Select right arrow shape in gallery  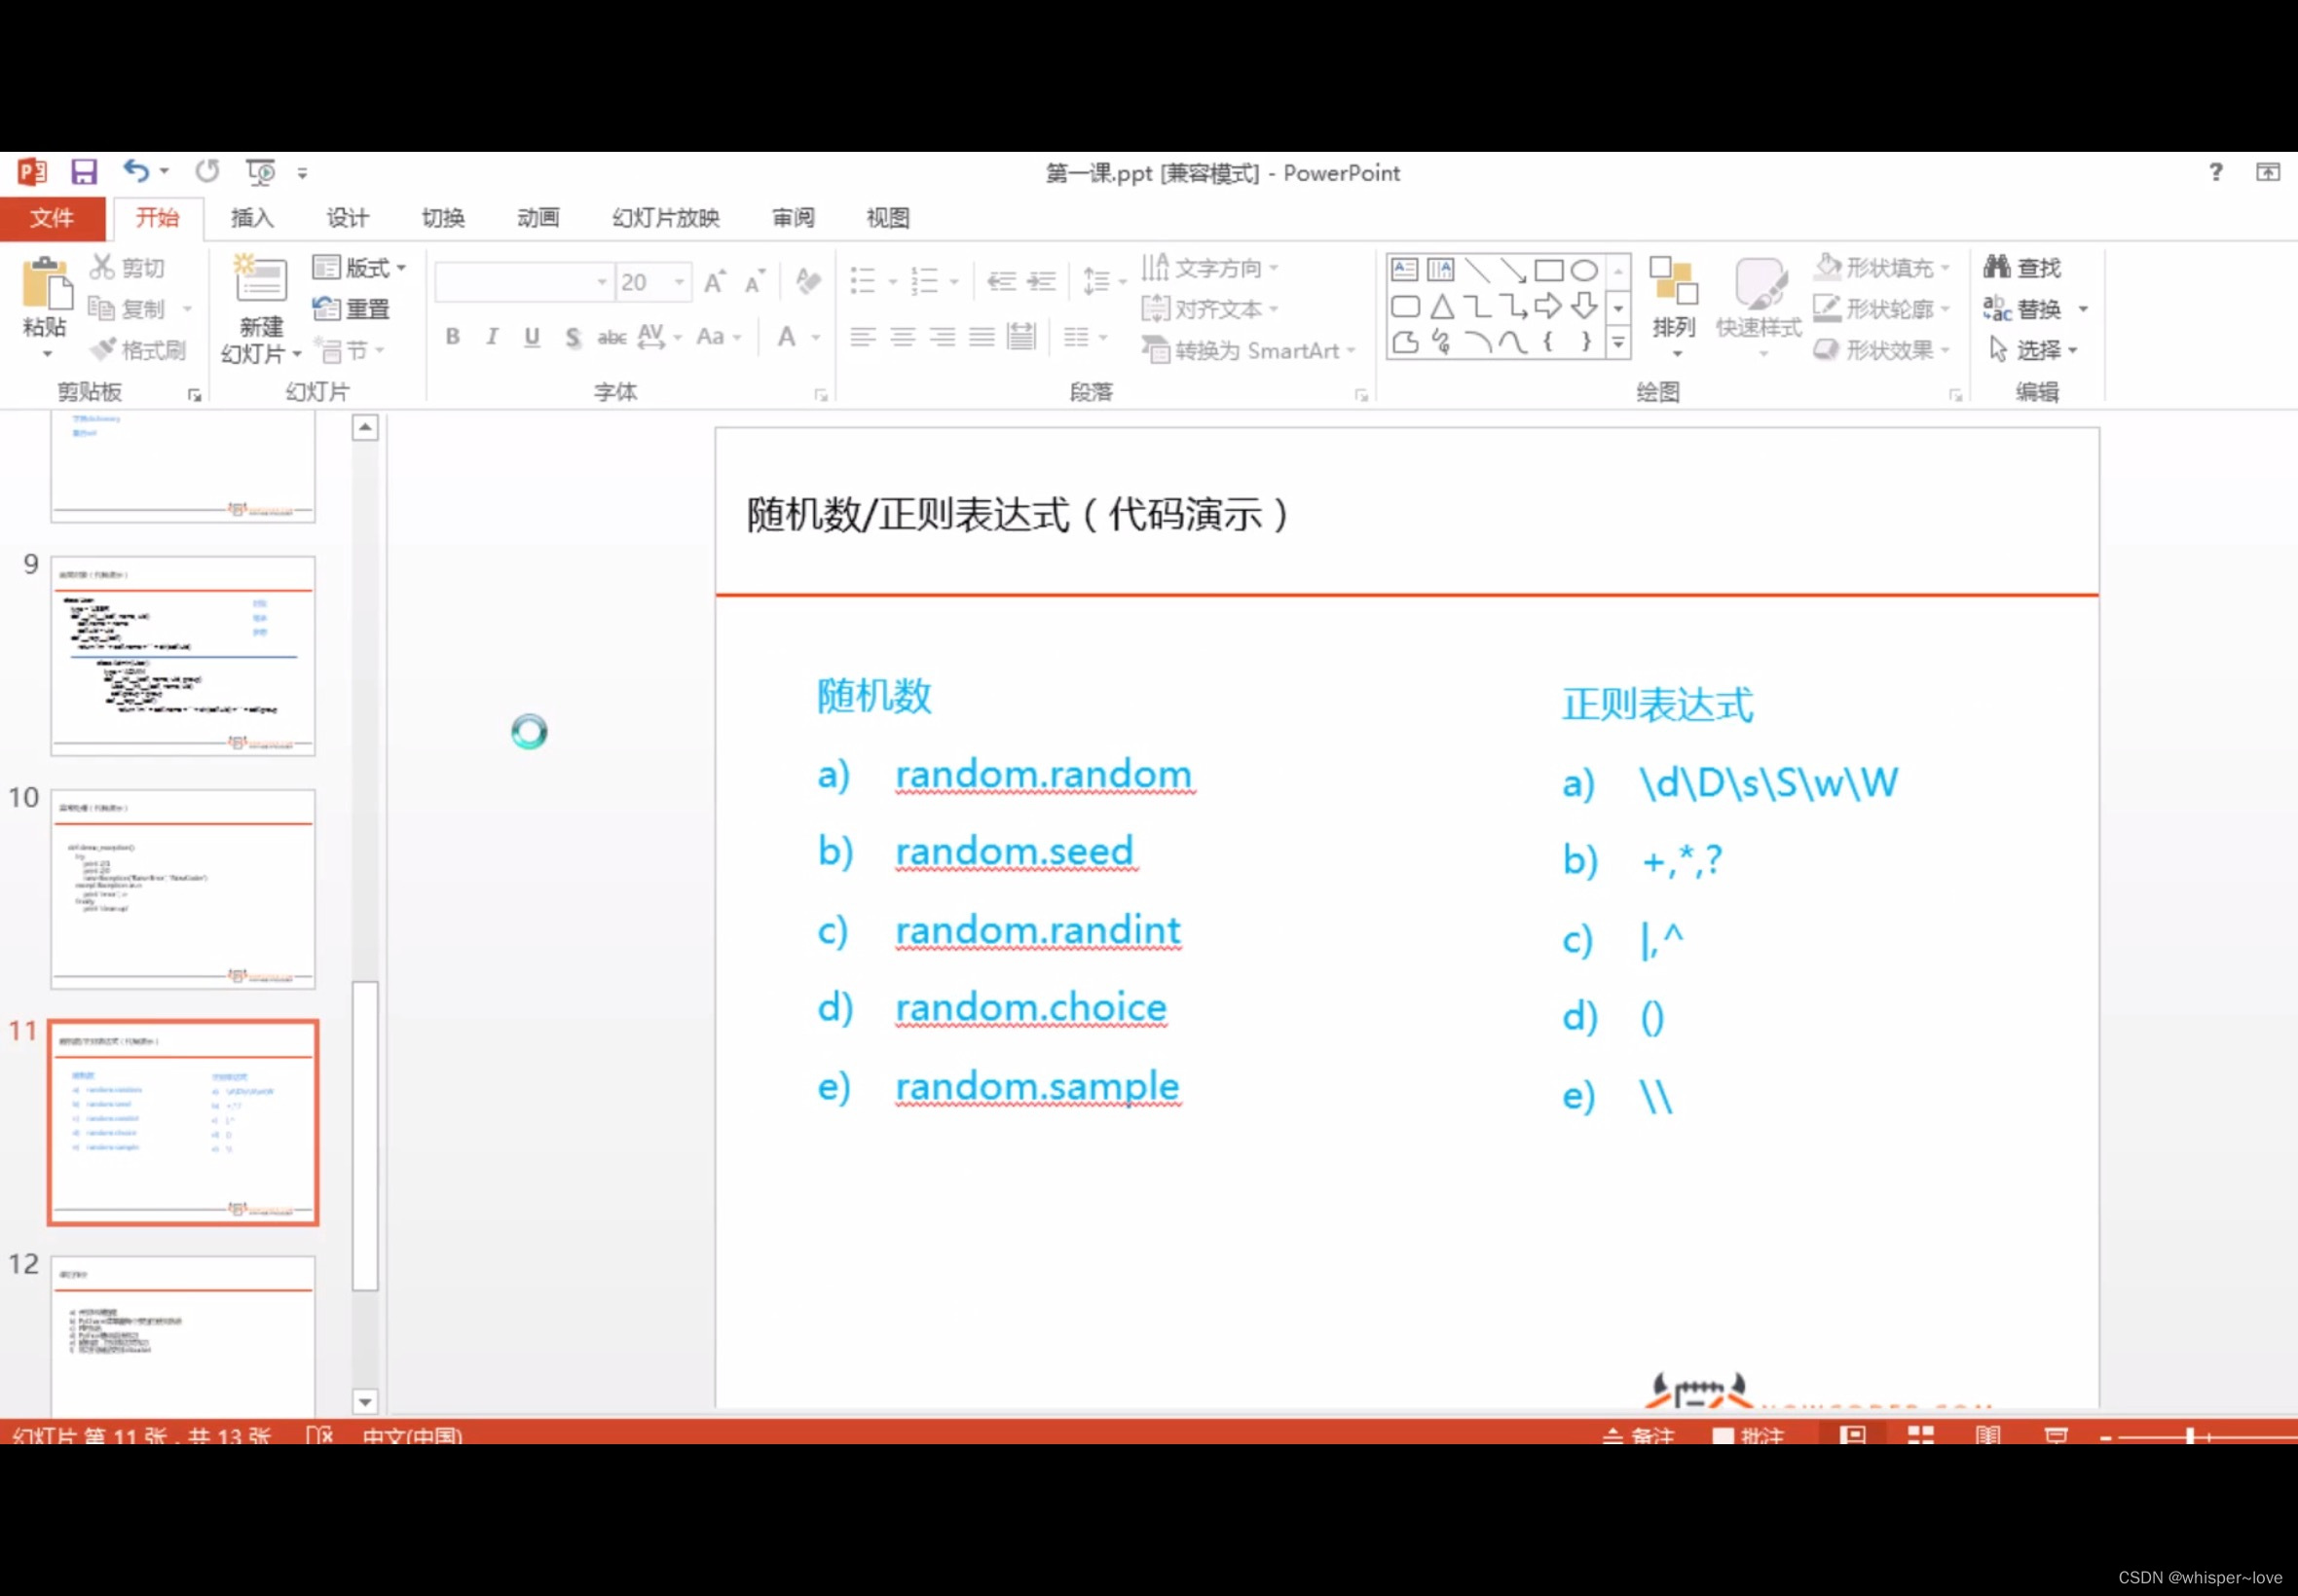[1548, 306]
